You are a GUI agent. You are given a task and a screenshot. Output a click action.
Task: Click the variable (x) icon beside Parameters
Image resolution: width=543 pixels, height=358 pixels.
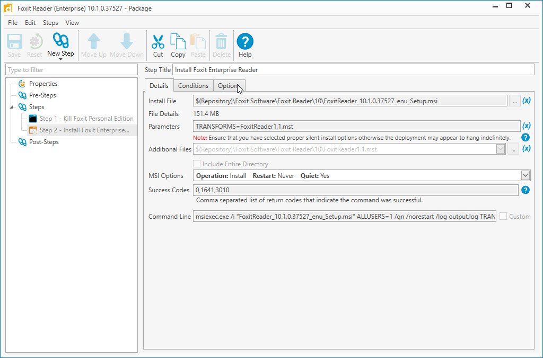coord(527,126)
